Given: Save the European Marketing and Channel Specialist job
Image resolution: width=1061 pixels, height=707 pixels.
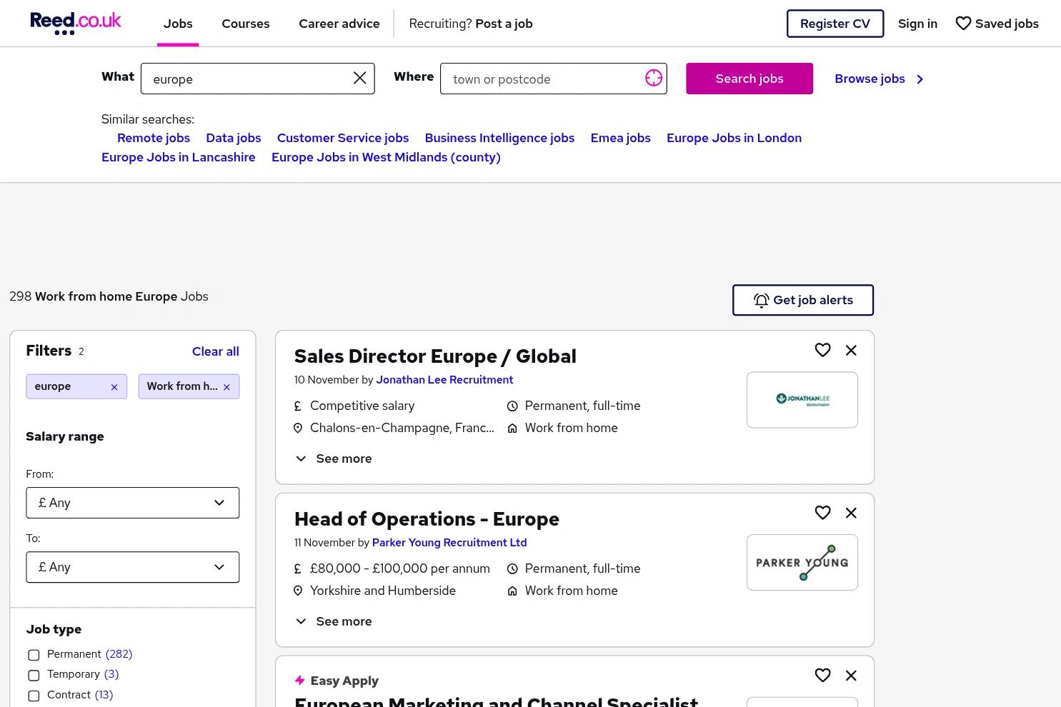Looking at the screenshot, I should 823,676.
